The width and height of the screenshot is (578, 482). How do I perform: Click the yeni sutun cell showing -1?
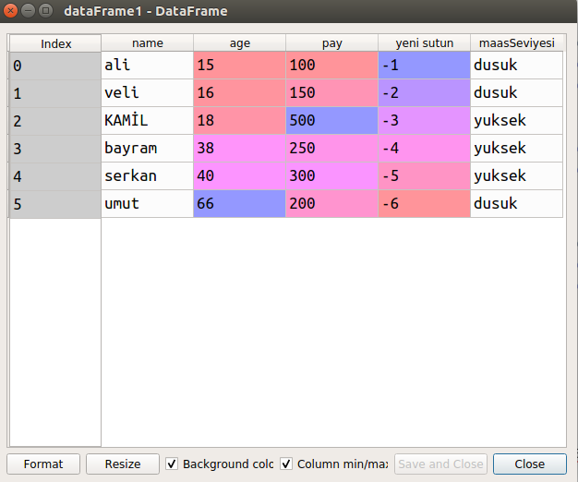[x=425, y=66]
